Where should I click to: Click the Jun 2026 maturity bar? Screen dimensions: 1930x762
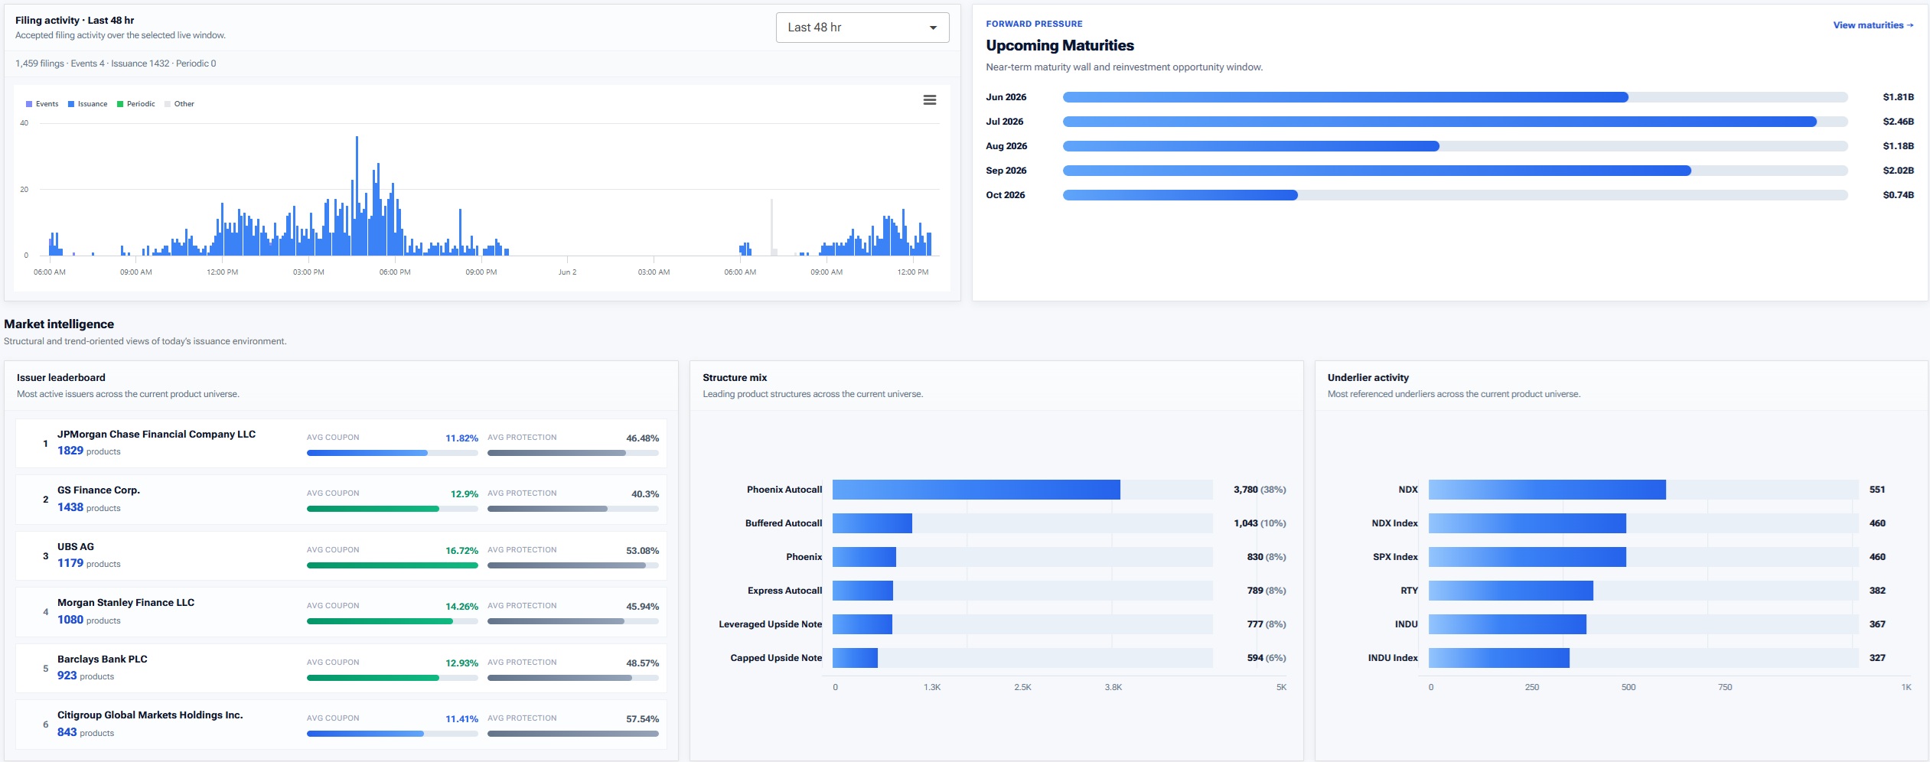(1345, 97)
